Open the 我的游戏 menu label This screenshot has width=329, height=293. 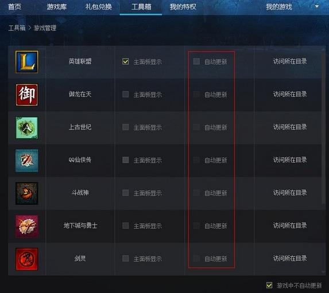tap(279, 7)
